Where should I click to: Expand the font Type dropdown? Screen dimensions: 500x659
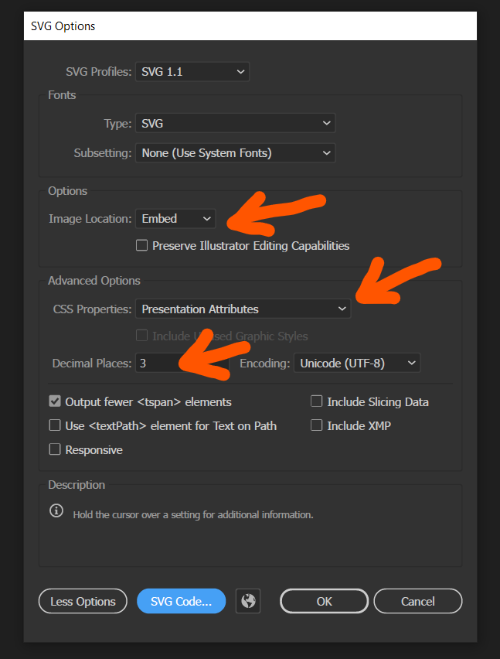tap(235, 123)
